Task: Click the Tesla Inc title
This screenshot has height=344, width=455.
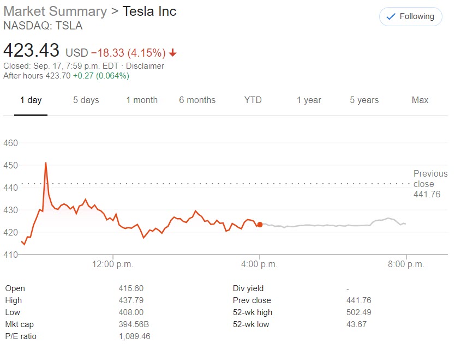Action: tap(149, 11)
